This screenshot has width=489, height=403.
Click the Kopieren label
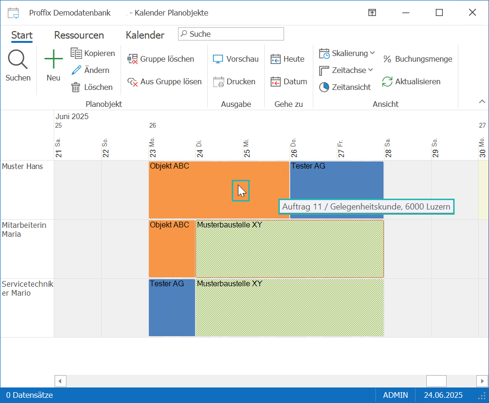click(x=99, y=53)
